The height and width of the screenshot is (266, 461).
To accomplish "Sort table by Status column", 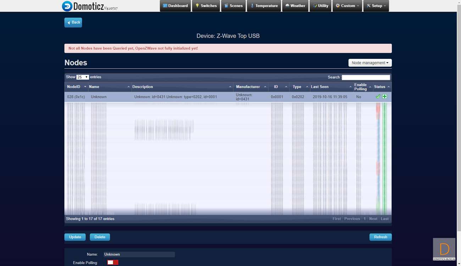I will point(382,87).
